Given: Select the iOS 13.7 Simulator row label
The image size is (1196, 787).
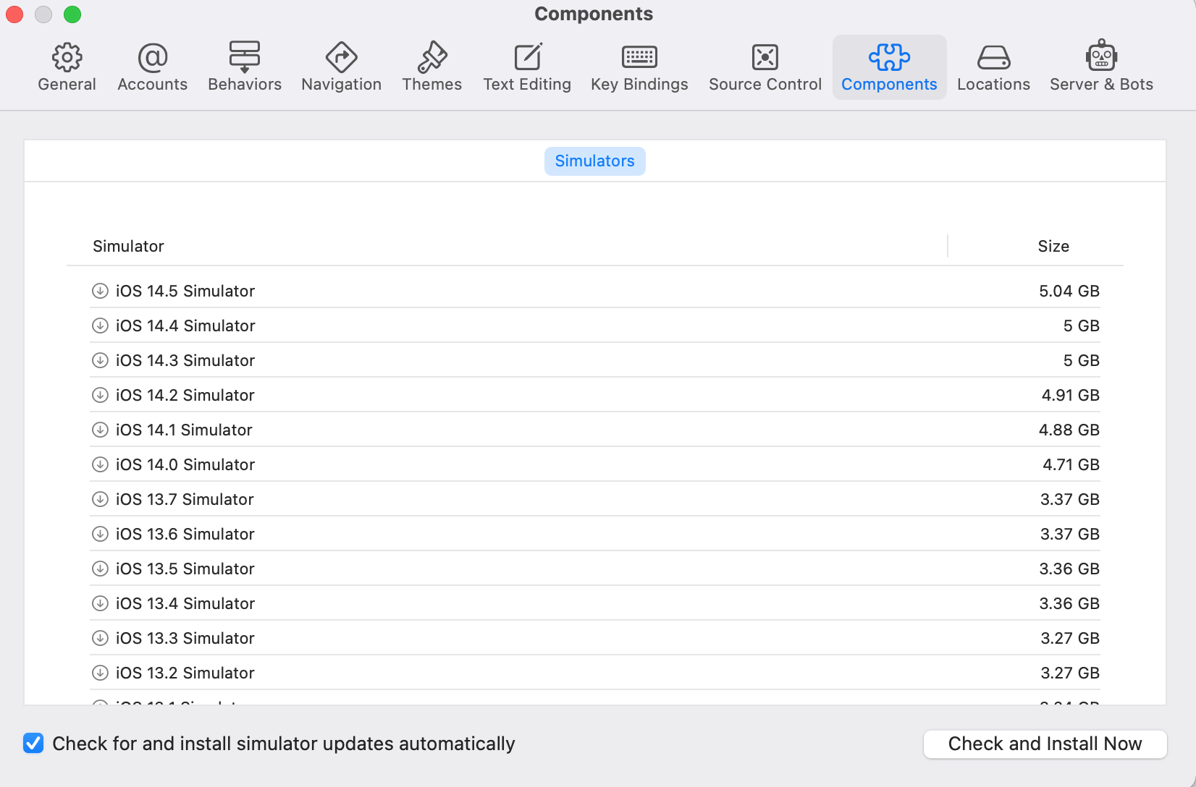Looking at the screenshot, I should pyautogui.click(x=185, y=499).
